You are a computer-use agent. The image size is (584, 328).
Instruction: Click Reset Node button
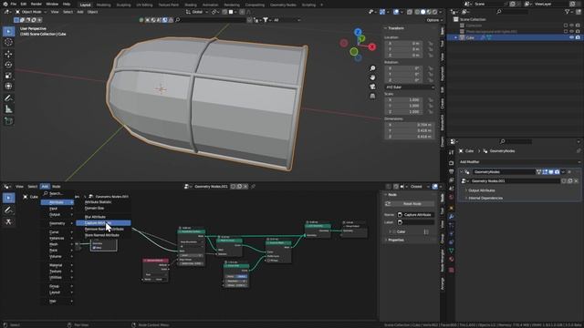tap(409, 204)
